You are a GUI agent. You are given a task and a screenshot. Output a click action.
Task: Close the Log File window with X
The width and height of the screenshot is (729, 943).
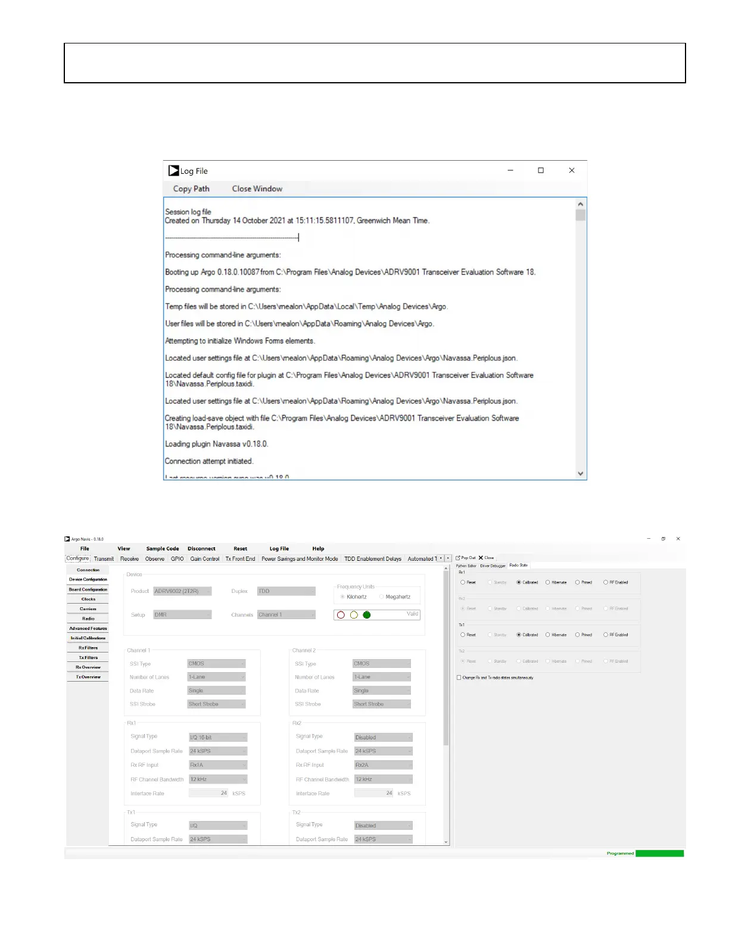tap(572, 170)
